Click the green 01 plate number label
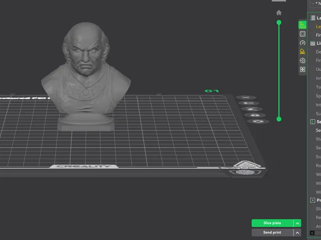The image size is (321, 240). pos(212,91)
